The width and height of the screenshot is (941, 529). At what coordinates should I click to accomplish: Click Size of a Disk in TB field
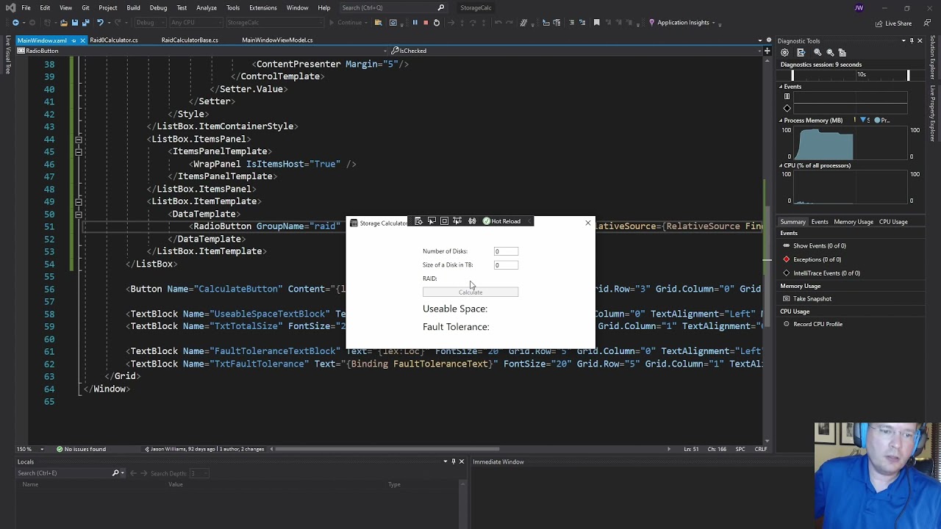506,265
